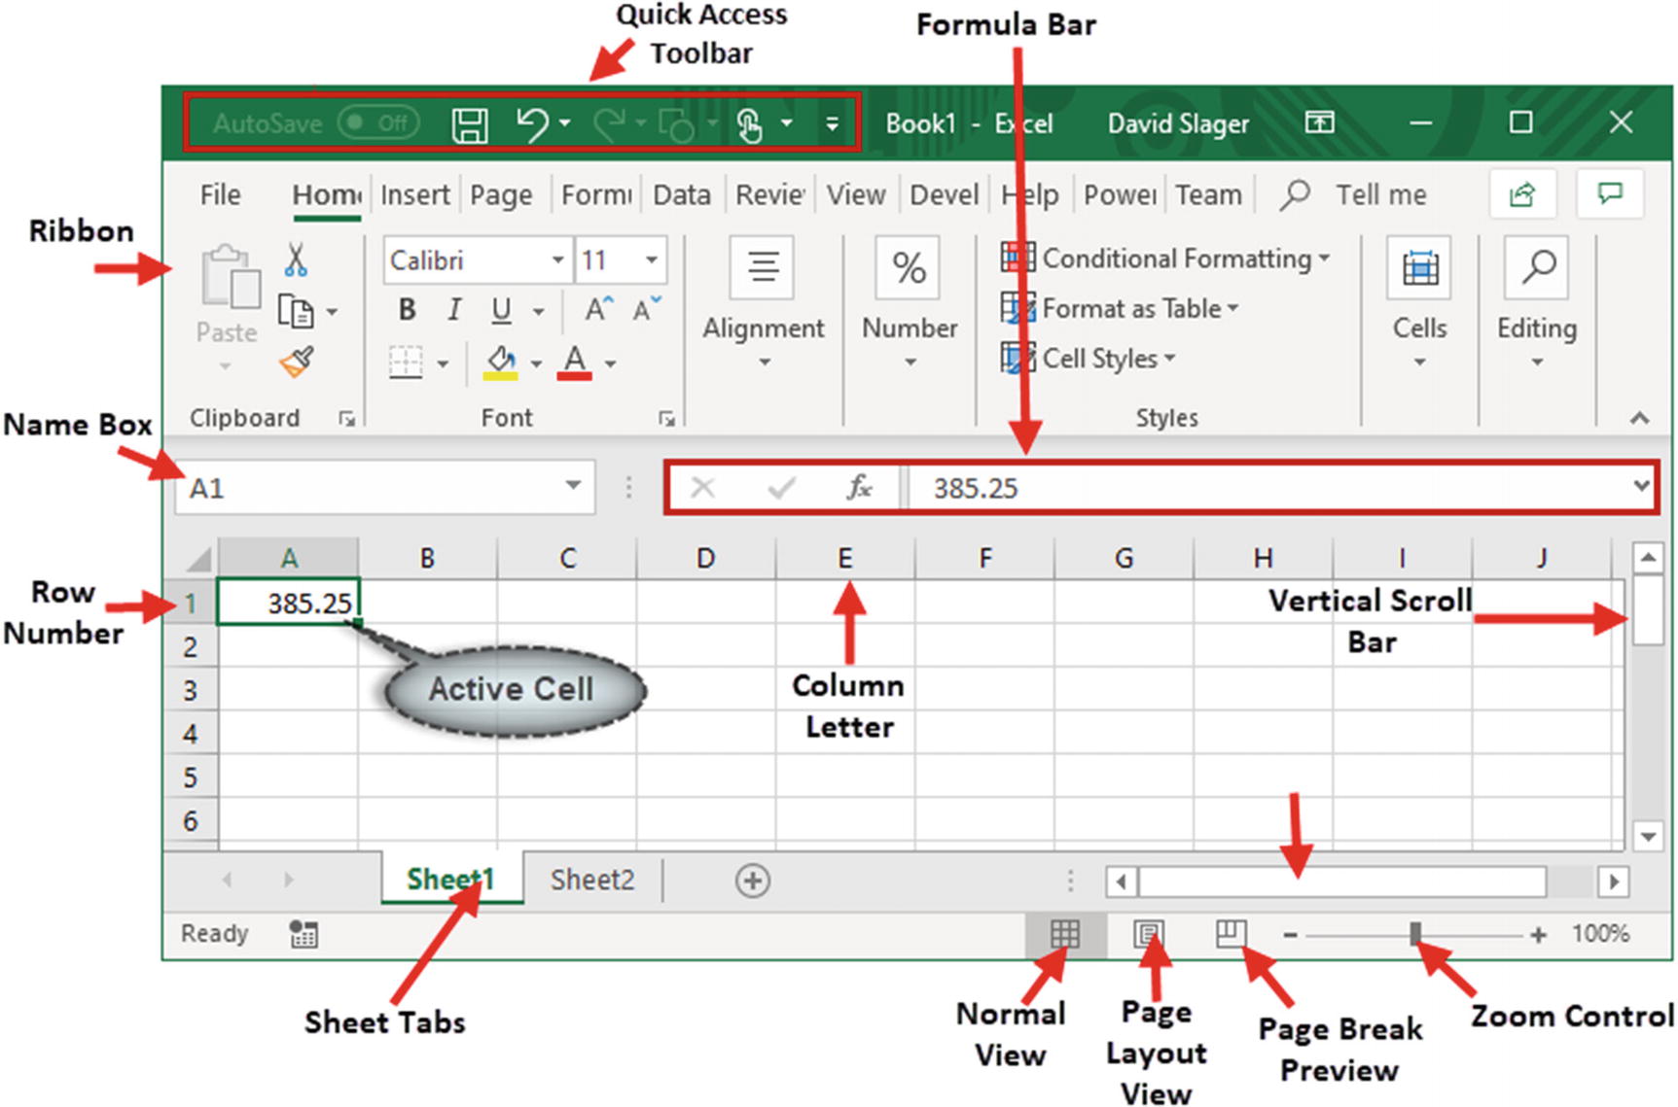Image resolution: width=1678 pixels, height=1107 pixels.
Task: Click the vertical scroll bar down arrow
Action: 1648,835
